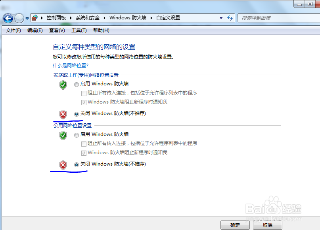Navigate to 控制面板 in breadcrumb
Screen dimensions: 320x230
coord(56,18)
